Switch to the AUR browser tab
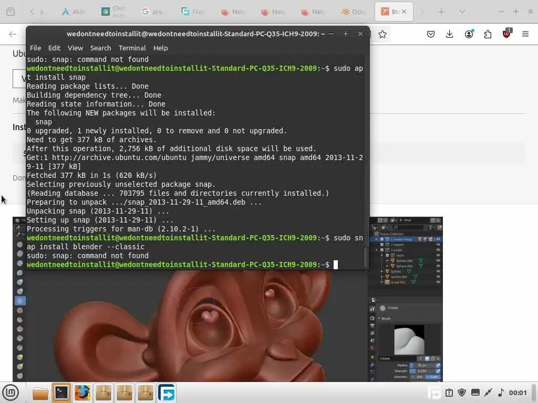 click(73, 12)
